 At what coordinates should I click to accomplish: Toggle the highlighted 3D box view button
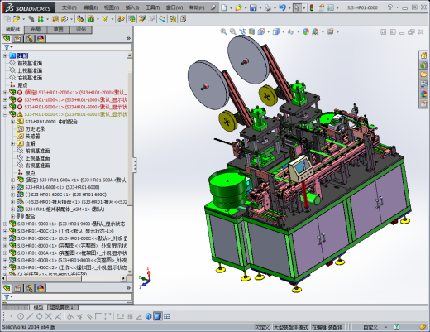[158, 316]
